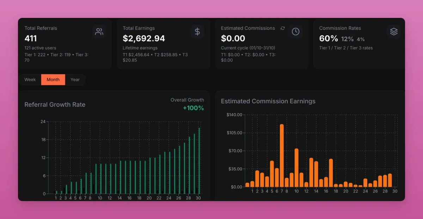Click the $2,692.94 total earnings amount
Viewport: 423px width, 219px height.
point(144,38)
